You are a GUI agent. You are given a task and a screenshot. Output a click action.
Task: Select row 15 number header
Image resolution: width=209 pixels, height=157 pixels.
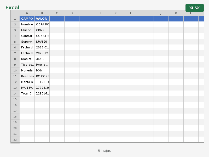click(15, 99)
